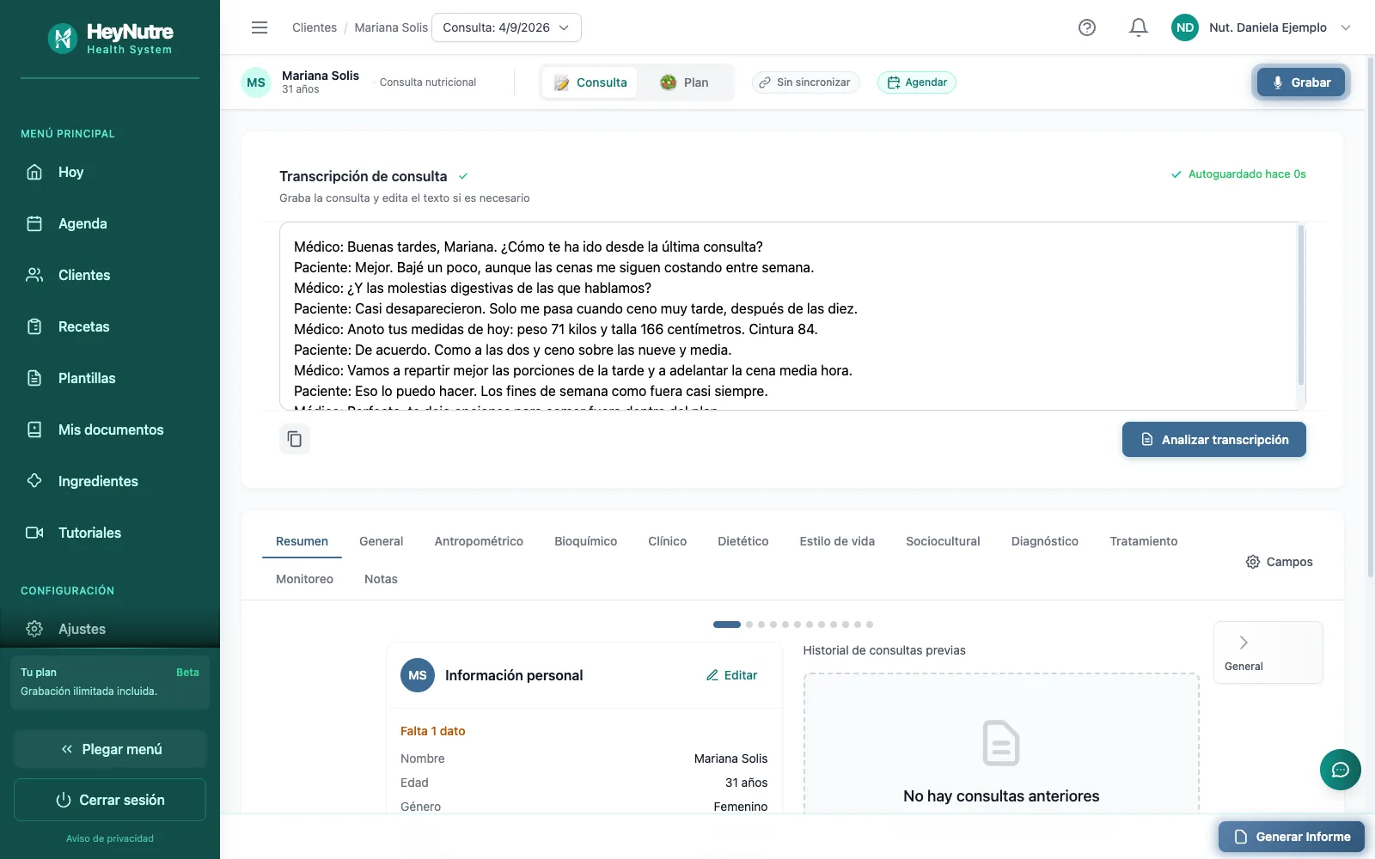The image size is (1375, 859).
Task: Select the Tratamiento tab
Action: pos(1144,541)
